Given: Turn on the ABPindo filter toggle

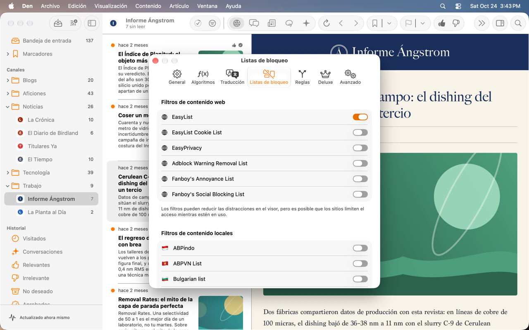Looking at the screenshot, I should [360, 248].
